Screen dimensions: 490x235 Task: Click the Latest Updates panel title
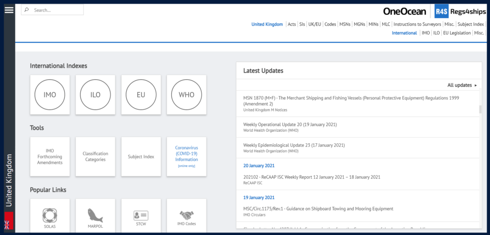(263, 71)
